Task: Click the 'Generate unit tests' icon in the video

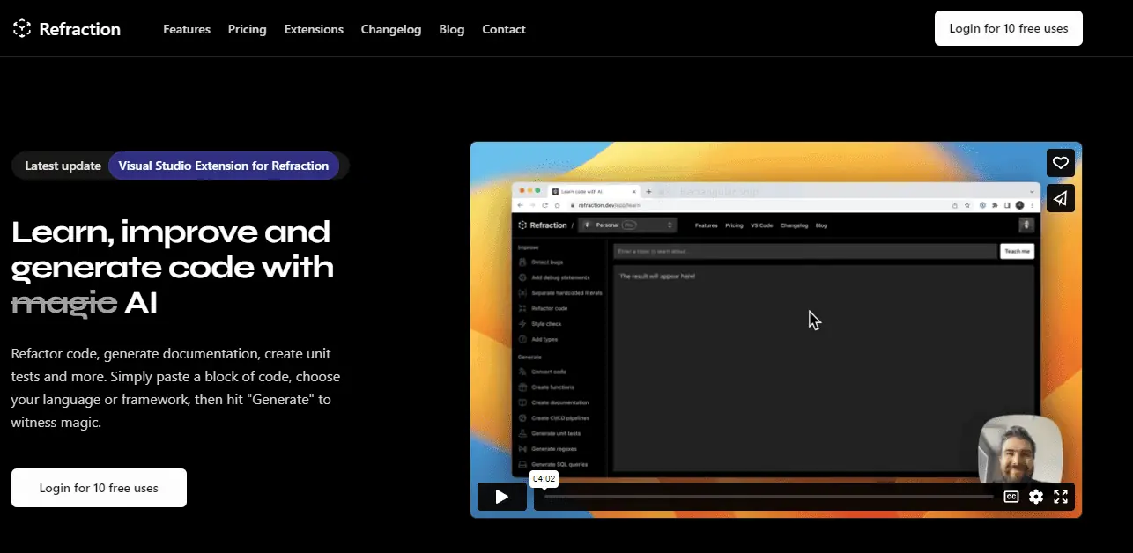Action: [522, 433]
